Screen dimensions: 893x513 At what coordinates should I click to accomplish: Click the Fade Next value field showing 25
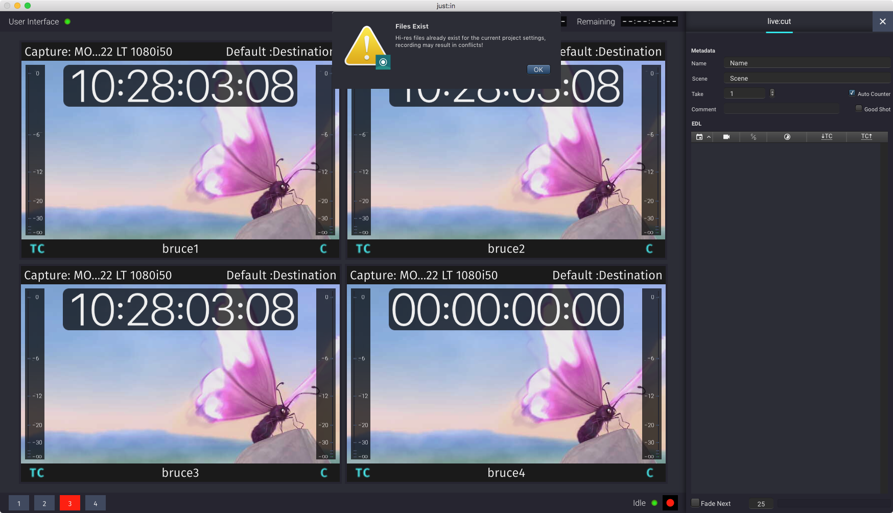(761, 504)
